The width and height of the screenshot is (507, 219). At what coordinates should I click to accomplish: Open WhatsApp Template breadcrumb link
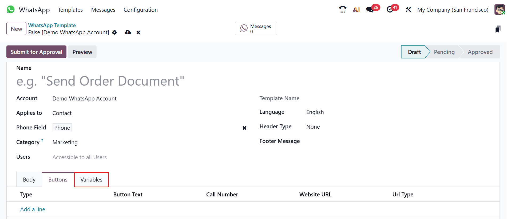[x=52, y=25]
